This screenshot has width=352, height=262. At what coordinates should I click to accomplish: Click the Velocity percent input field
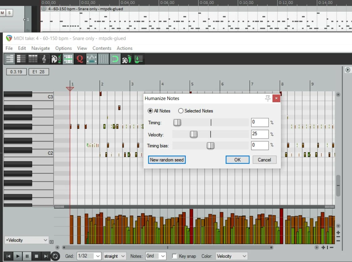click(x=260, y=134)
